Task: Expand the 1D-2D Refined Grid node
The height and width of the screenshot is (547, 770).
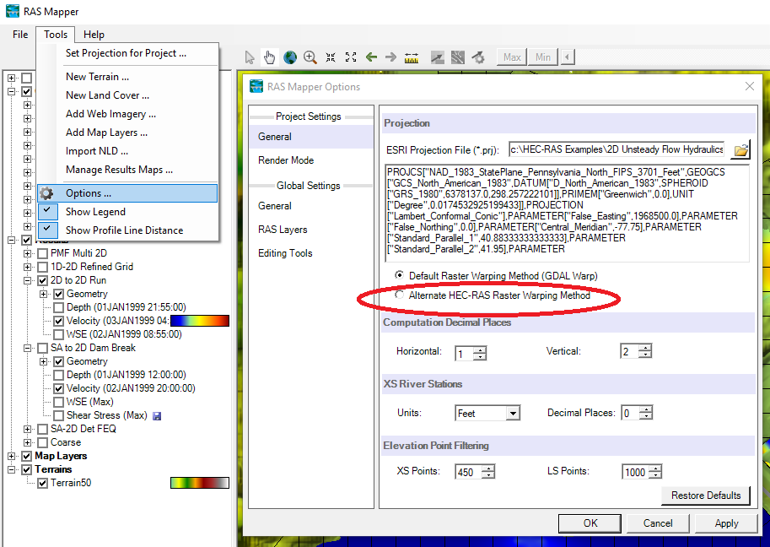Action: 28,267
